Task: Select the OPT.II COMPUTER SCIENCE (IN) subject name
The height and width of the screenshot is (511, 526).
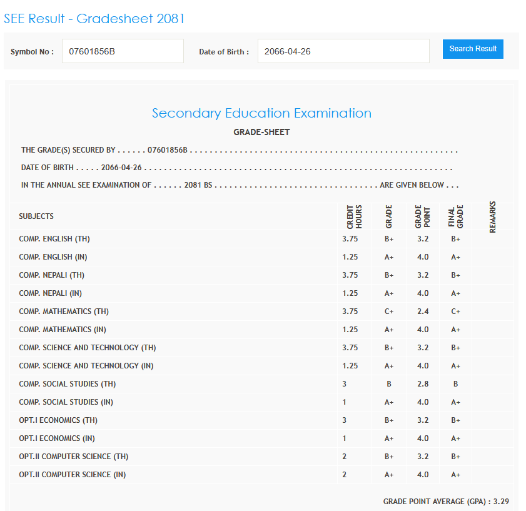Action: pyautogui.click(x=72, y=475)
